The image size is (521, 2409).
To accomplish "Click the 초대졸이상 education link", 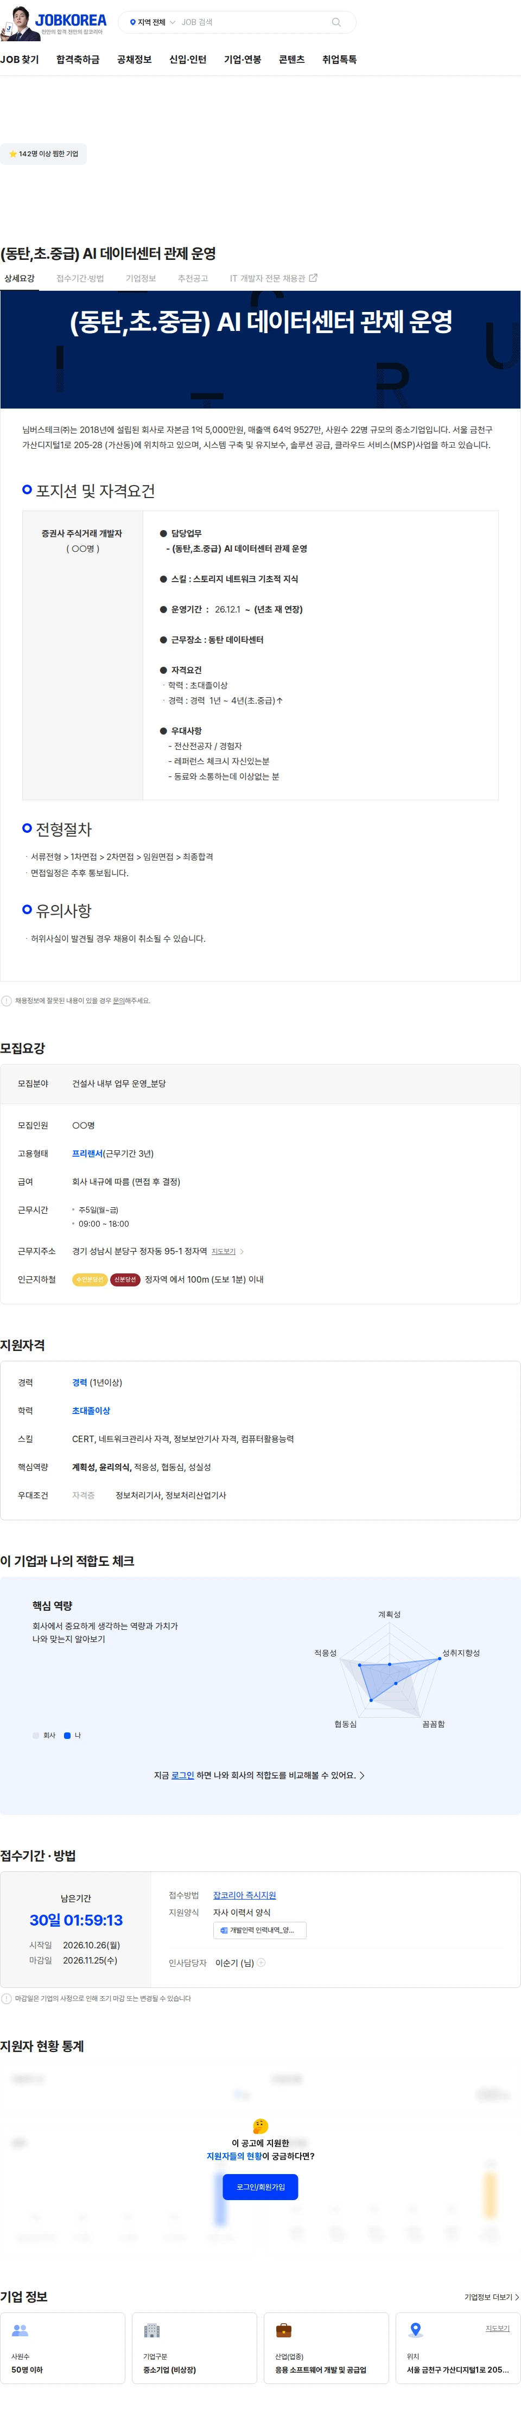I will tap(91, 1410).
